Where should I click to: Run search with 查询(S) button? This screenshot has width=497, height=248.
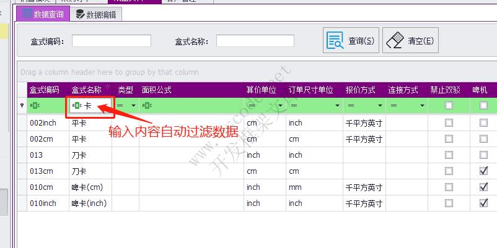[351, 40]
